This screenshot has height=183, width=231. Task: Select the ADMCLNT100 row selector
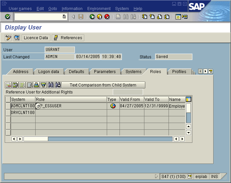(8, 106)
